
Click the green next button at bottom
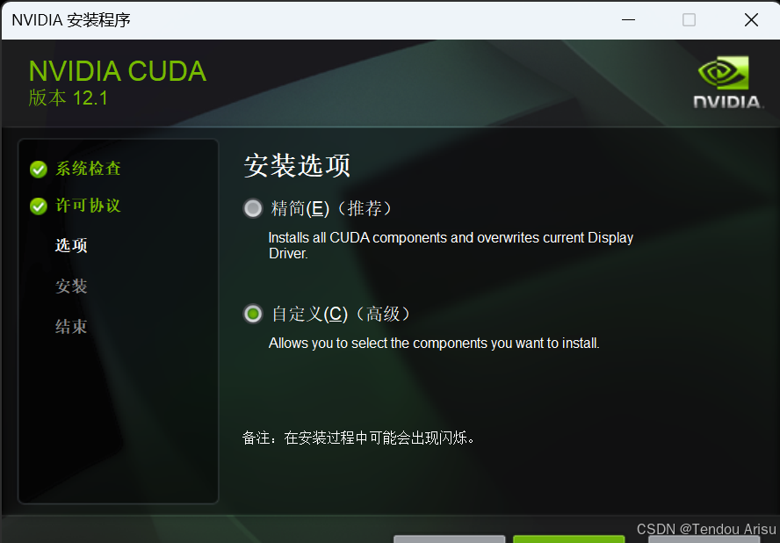(x=568, y=539)
